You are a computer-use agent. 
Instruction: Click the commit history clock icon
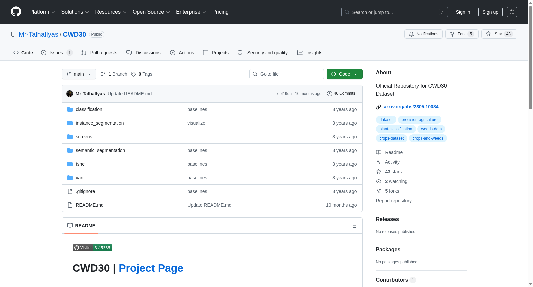pos(330,94)
